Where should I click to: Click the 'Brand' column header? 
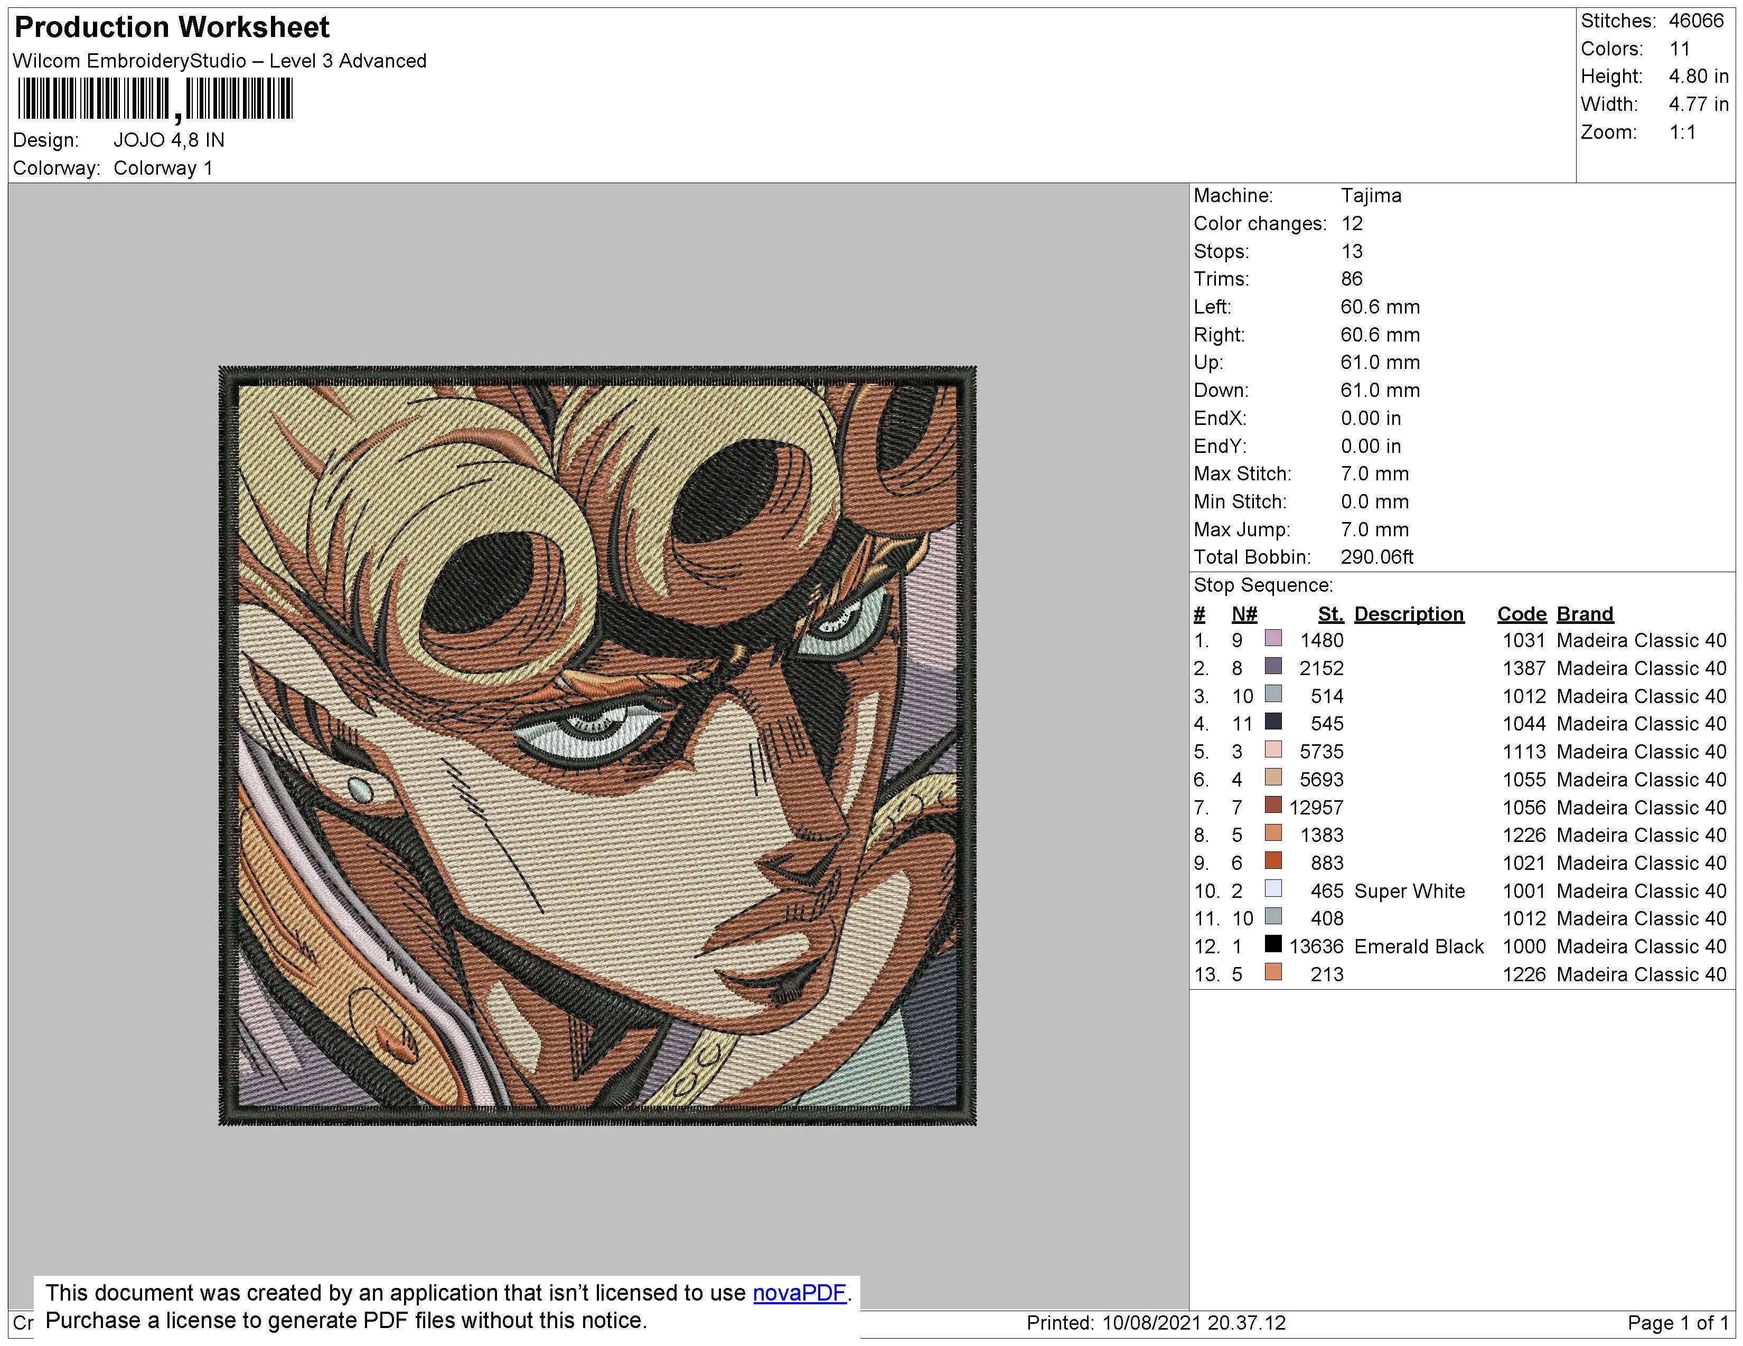(x=1584, y=614)
